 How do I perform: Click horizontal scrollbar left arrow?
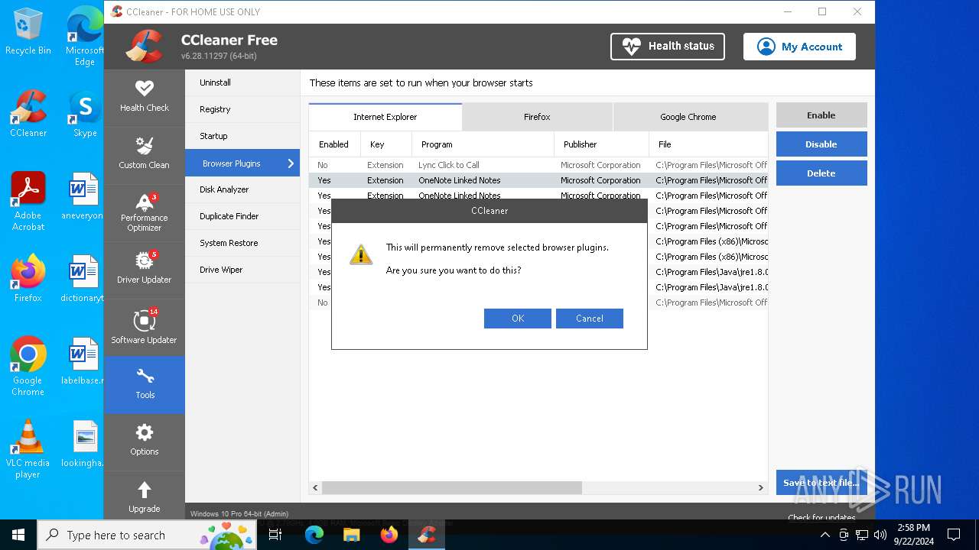tap(315, 487)
